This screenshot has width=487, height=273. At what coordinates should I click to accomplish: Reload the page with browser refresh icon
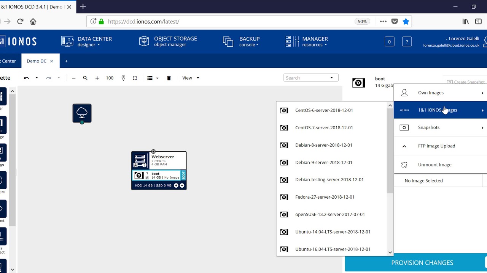(x=20, y=22)
